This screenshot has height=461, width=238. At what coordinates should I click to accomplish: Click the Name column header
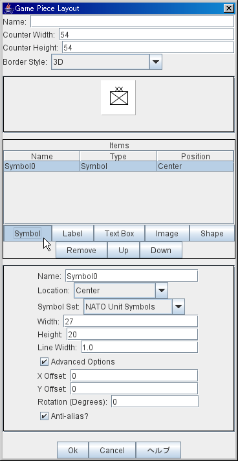[x=42, y=156]
